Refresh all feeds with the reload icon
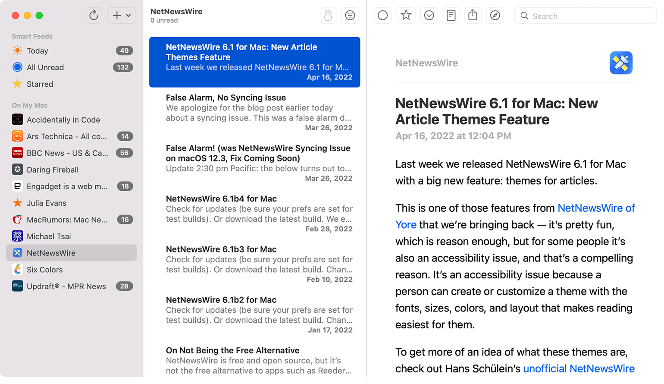This screenshot has width=664, height=384. click(94, 16)
